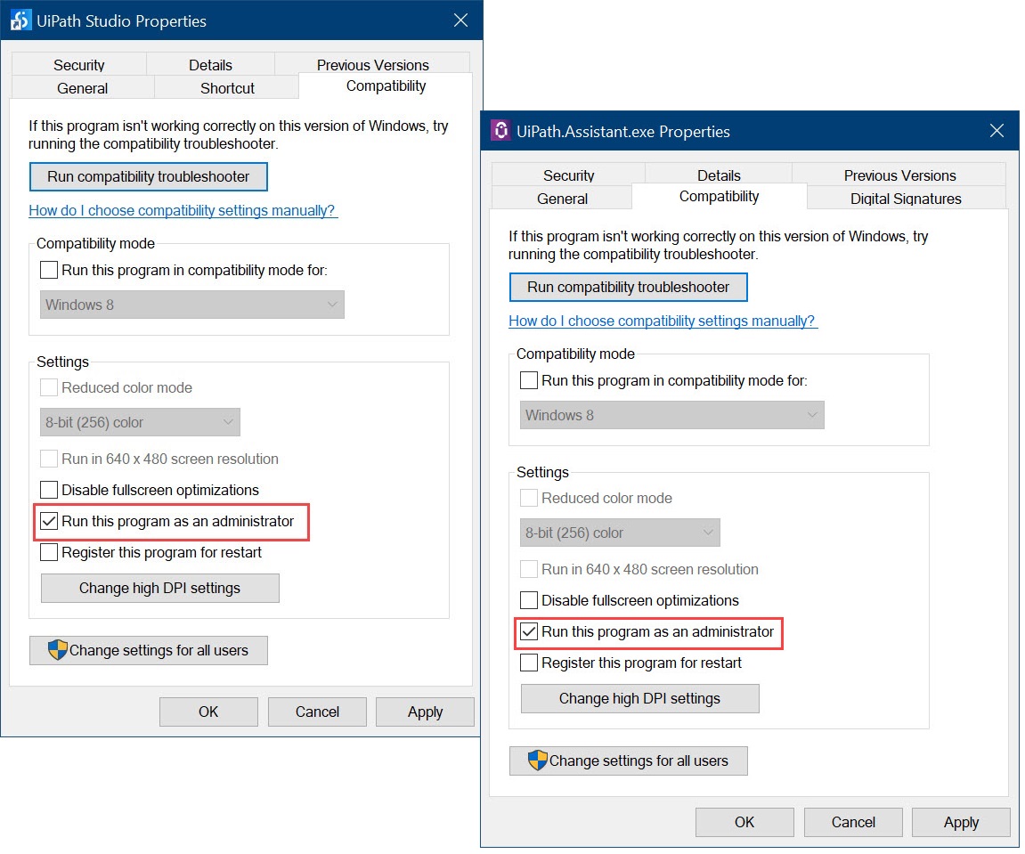Switch to Shortcut tab in Studio Properties

(227, 88)
